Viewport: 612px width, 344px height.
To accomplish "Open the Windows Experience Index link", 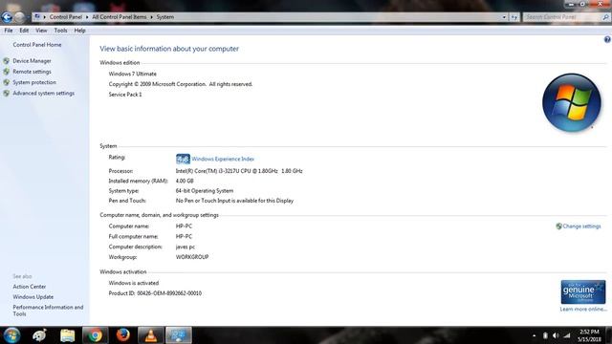I will (223, 159).
